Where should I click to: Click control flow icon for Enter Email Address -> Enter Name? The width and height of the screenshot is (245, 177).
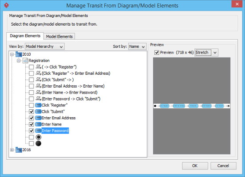[38, 86]
